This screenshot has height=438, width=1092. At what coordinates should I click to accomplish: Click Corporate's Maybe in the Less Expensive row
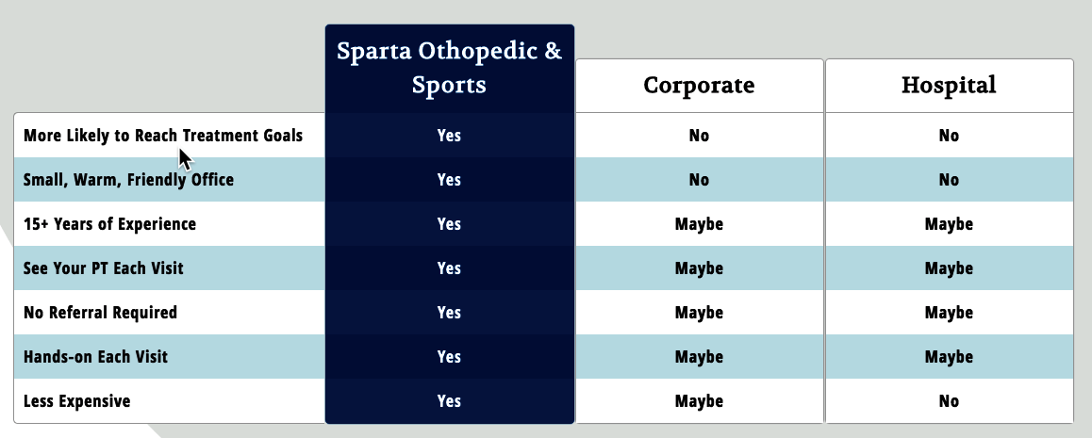(699, 401)
